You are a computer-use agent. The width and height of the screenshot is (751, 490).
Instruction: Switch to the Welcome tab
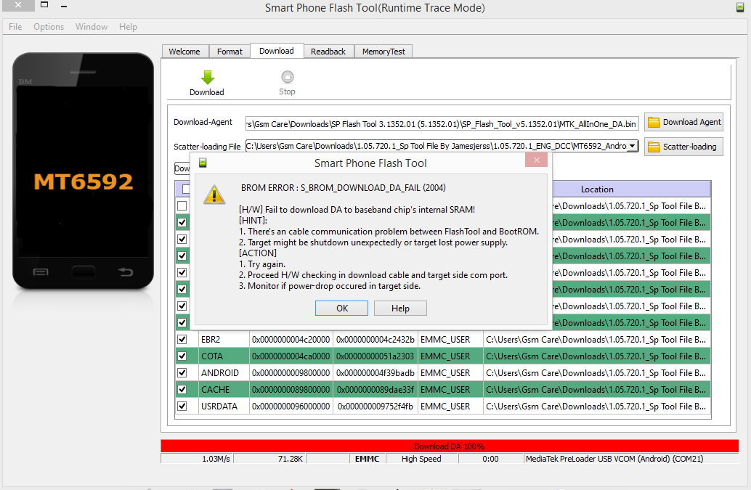coord(184,52)
